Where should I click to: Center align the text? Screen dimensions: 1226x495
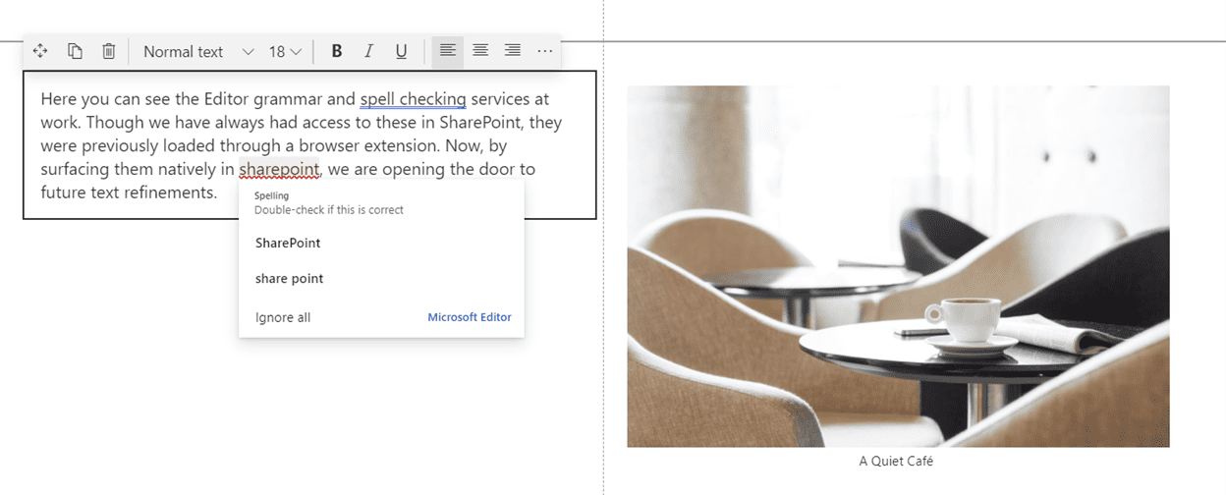(x=480, y=51)
